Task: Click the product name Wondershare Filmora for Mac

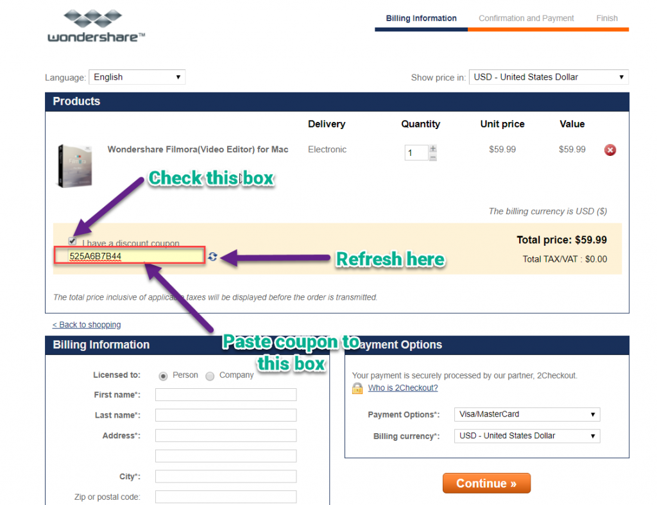Action: pyautogui.click(x=198, y=150)
